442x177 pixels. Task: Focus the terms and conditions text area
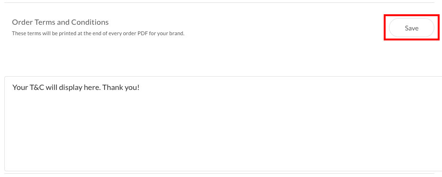[x=223, y=124]
